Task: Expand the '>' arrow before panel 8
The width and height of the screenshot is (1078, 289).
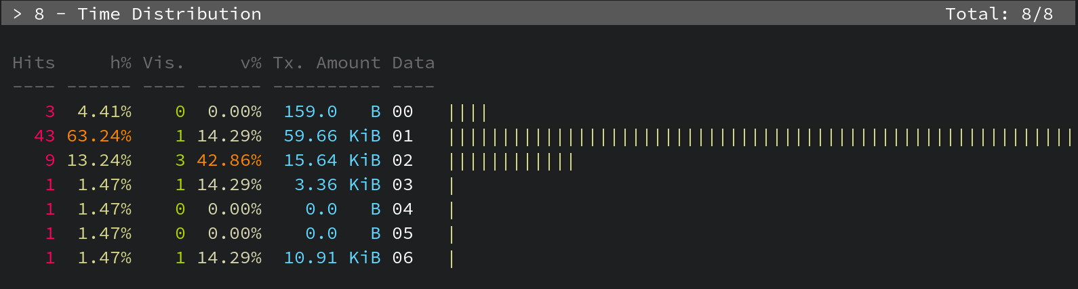Action: click(x=17, y=14)
